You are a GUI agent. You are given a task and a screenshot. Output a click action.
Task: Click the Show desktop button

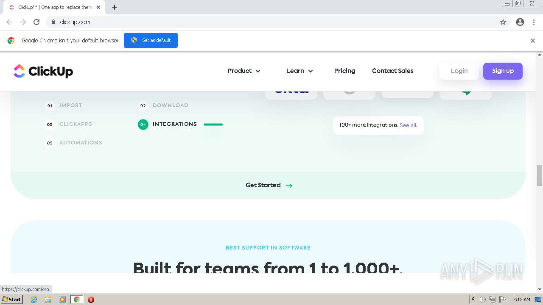click(x=538, y=299)
